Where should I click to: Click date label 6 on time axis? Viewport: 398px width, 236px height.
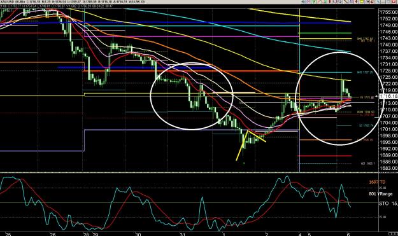pyautogui.click(x=348, y=234)
